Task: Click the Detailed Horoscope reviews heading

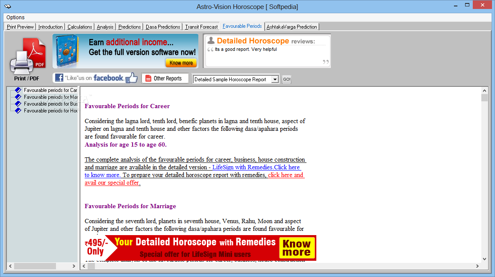Action: click(266, 41)
